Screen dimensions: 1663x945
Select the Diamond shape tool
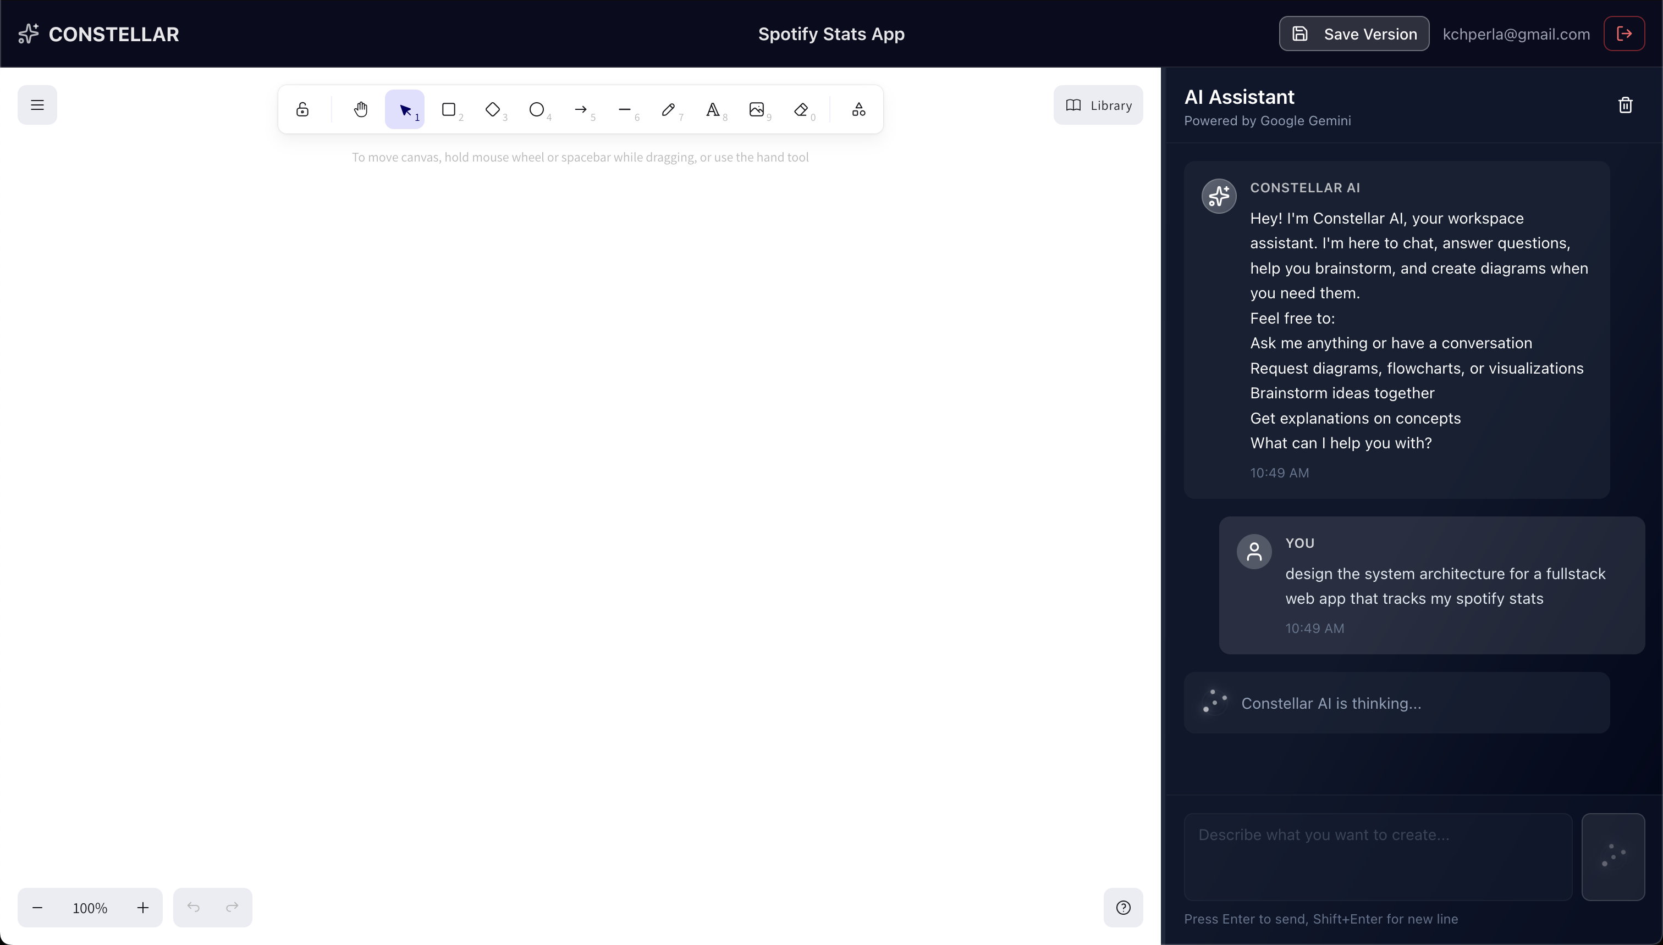[493, 109]
